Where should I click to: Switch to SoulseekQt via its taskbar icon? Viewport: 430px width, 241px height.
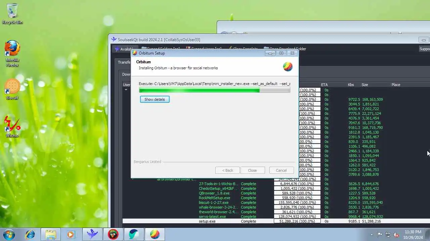point(92,234)
